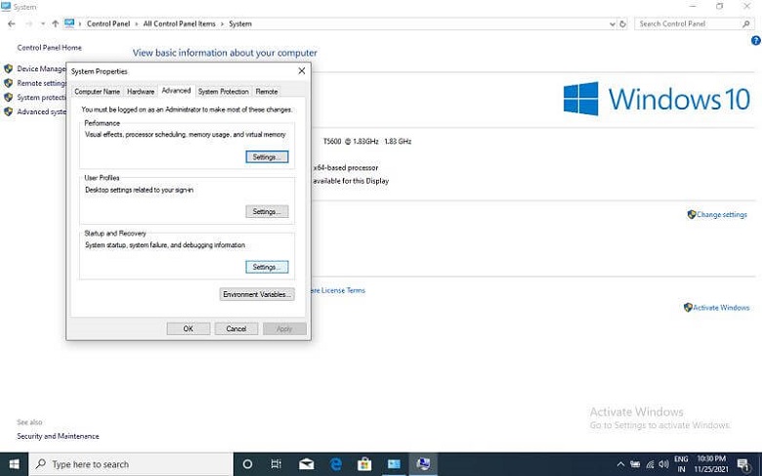Open Mail app from taskbar
The height and width of the screenshot is (476, 762).
click(x=306, y=464)
